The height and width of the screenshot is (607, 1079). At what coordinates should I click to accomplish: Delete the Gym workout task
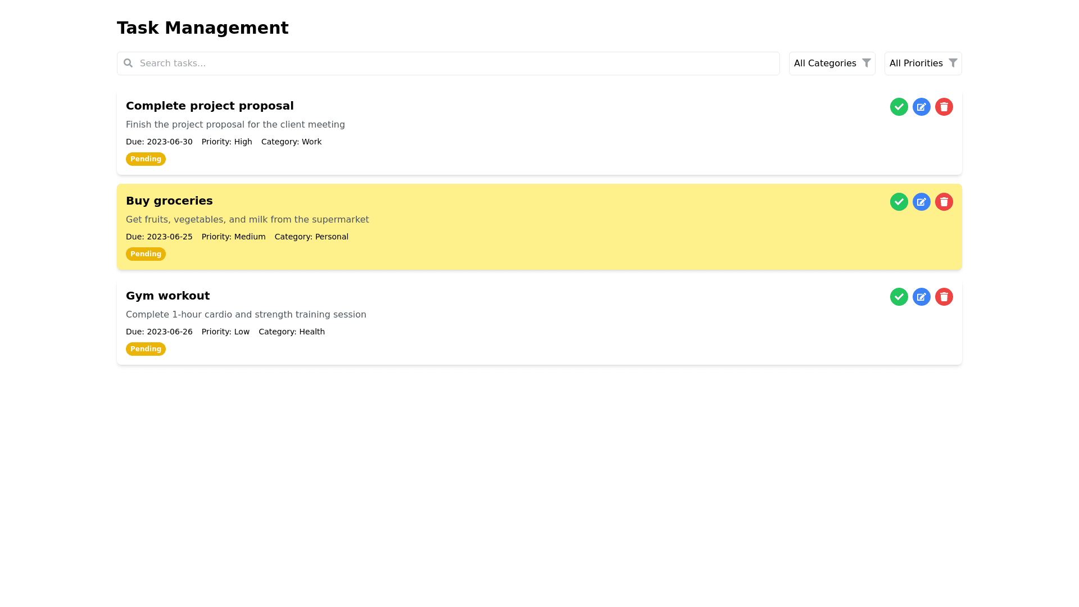(x=944, y=297)
